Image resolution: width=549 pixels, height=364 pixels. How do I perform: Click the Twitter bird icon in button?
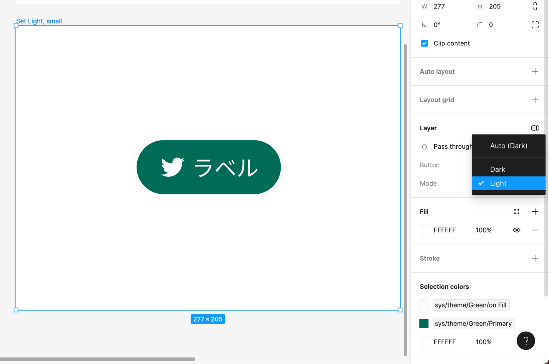tap(173, 167)
